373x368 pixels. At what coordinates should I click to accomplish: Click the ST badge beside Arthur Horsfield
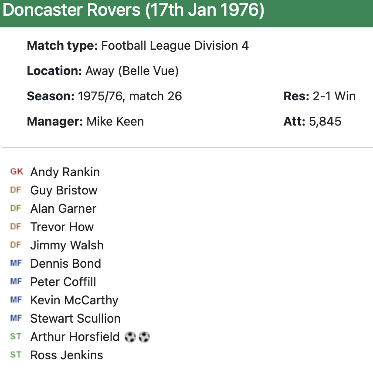tap(16, 337)
